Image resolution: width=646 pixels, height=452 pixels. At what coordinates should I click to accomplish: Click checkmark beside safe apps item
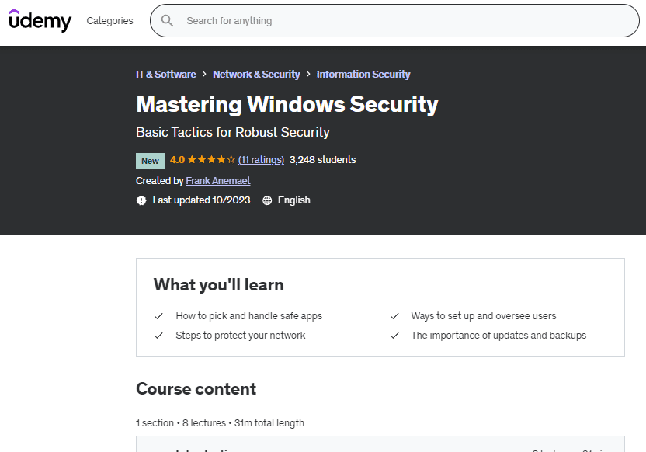[158, 316]
